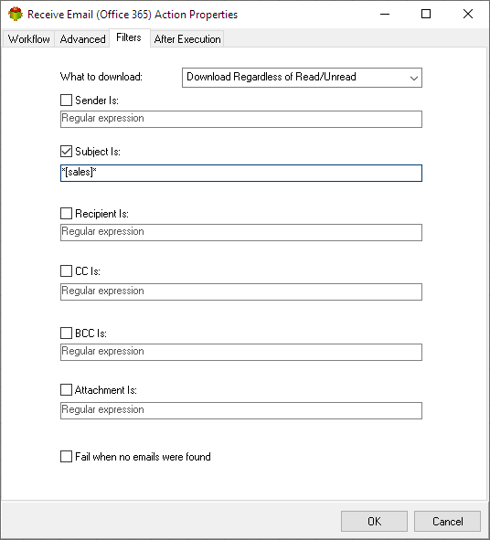Enable the Attachment Is checkbox
This screenshot has height=540, width=490.
(66, 390)
